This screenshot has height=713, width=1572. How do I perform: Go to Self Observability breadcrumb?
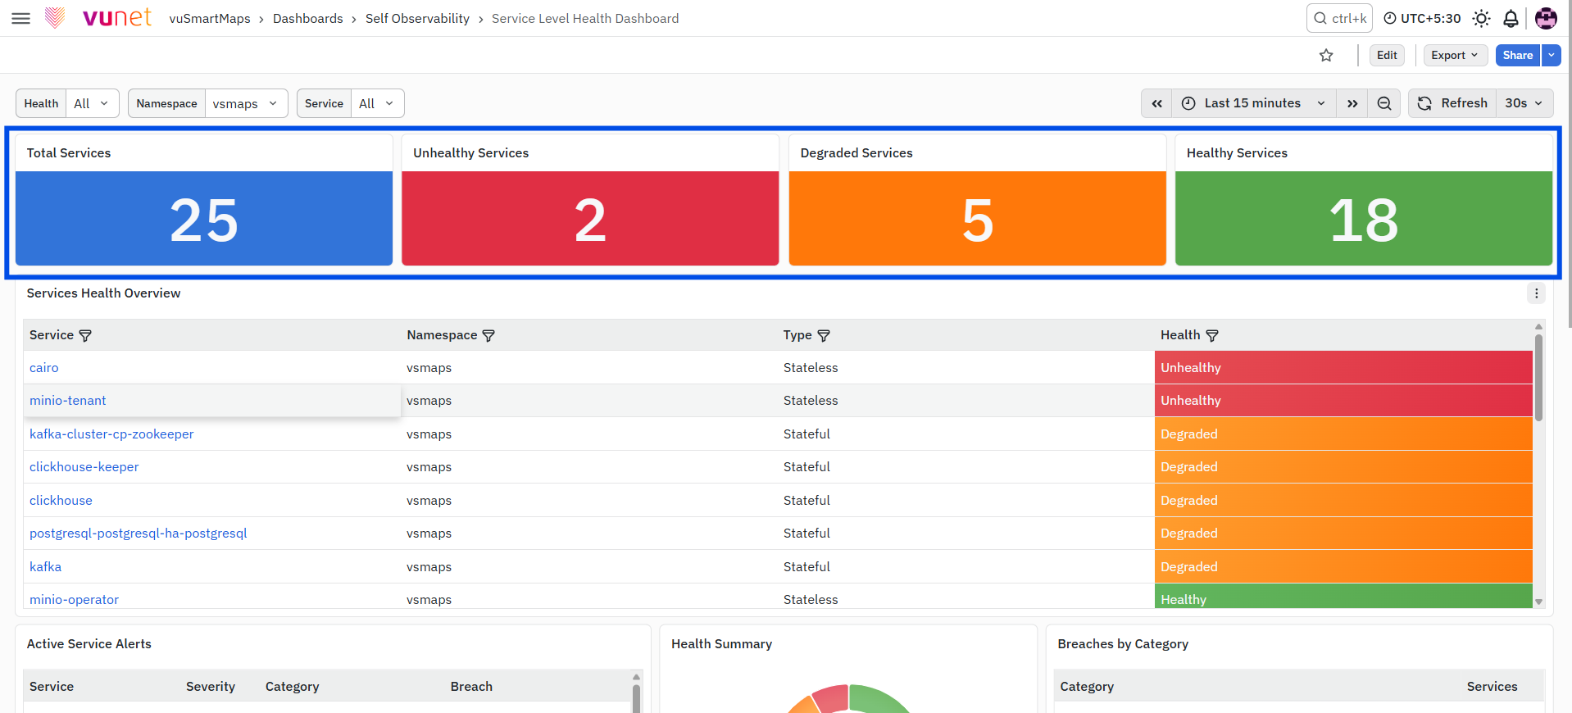click(417, 18)
